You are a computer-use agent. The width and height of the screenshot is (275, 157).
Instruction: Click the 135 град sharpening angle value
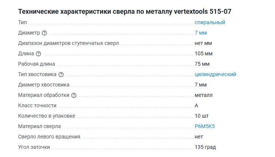205,147
